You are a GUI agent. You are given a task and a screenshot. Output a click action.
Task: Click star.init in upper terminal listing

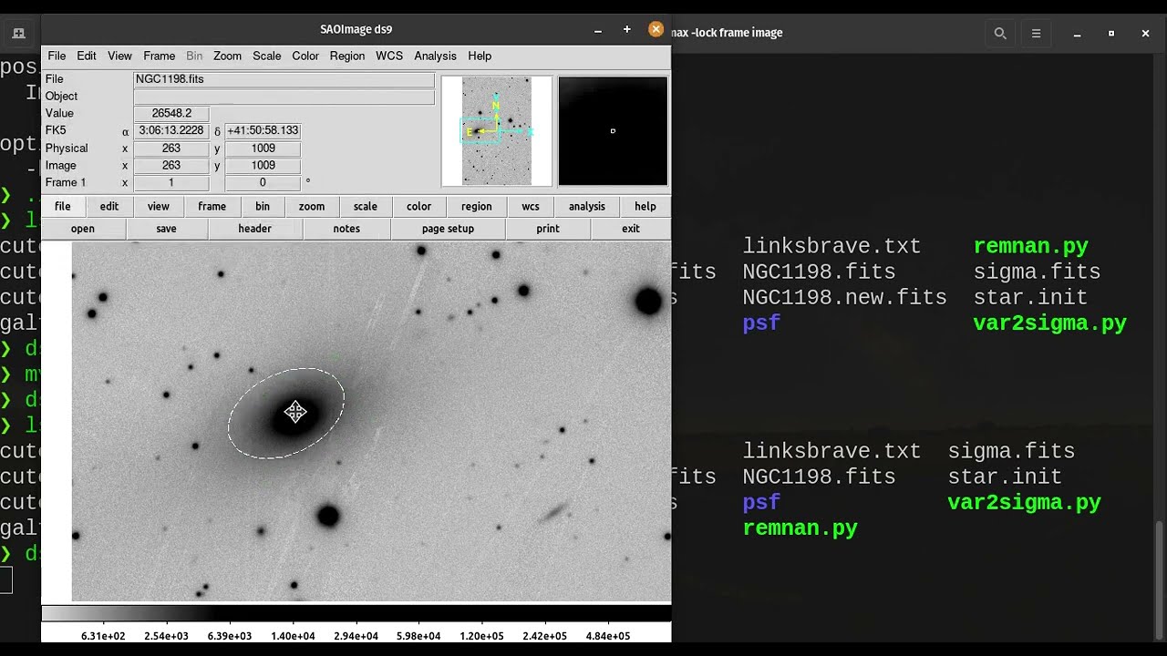1030,297
